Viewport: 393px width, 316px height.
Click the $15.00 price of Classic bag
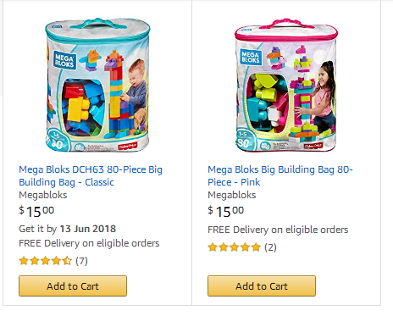pyautogui.click(x=36, y=212)
